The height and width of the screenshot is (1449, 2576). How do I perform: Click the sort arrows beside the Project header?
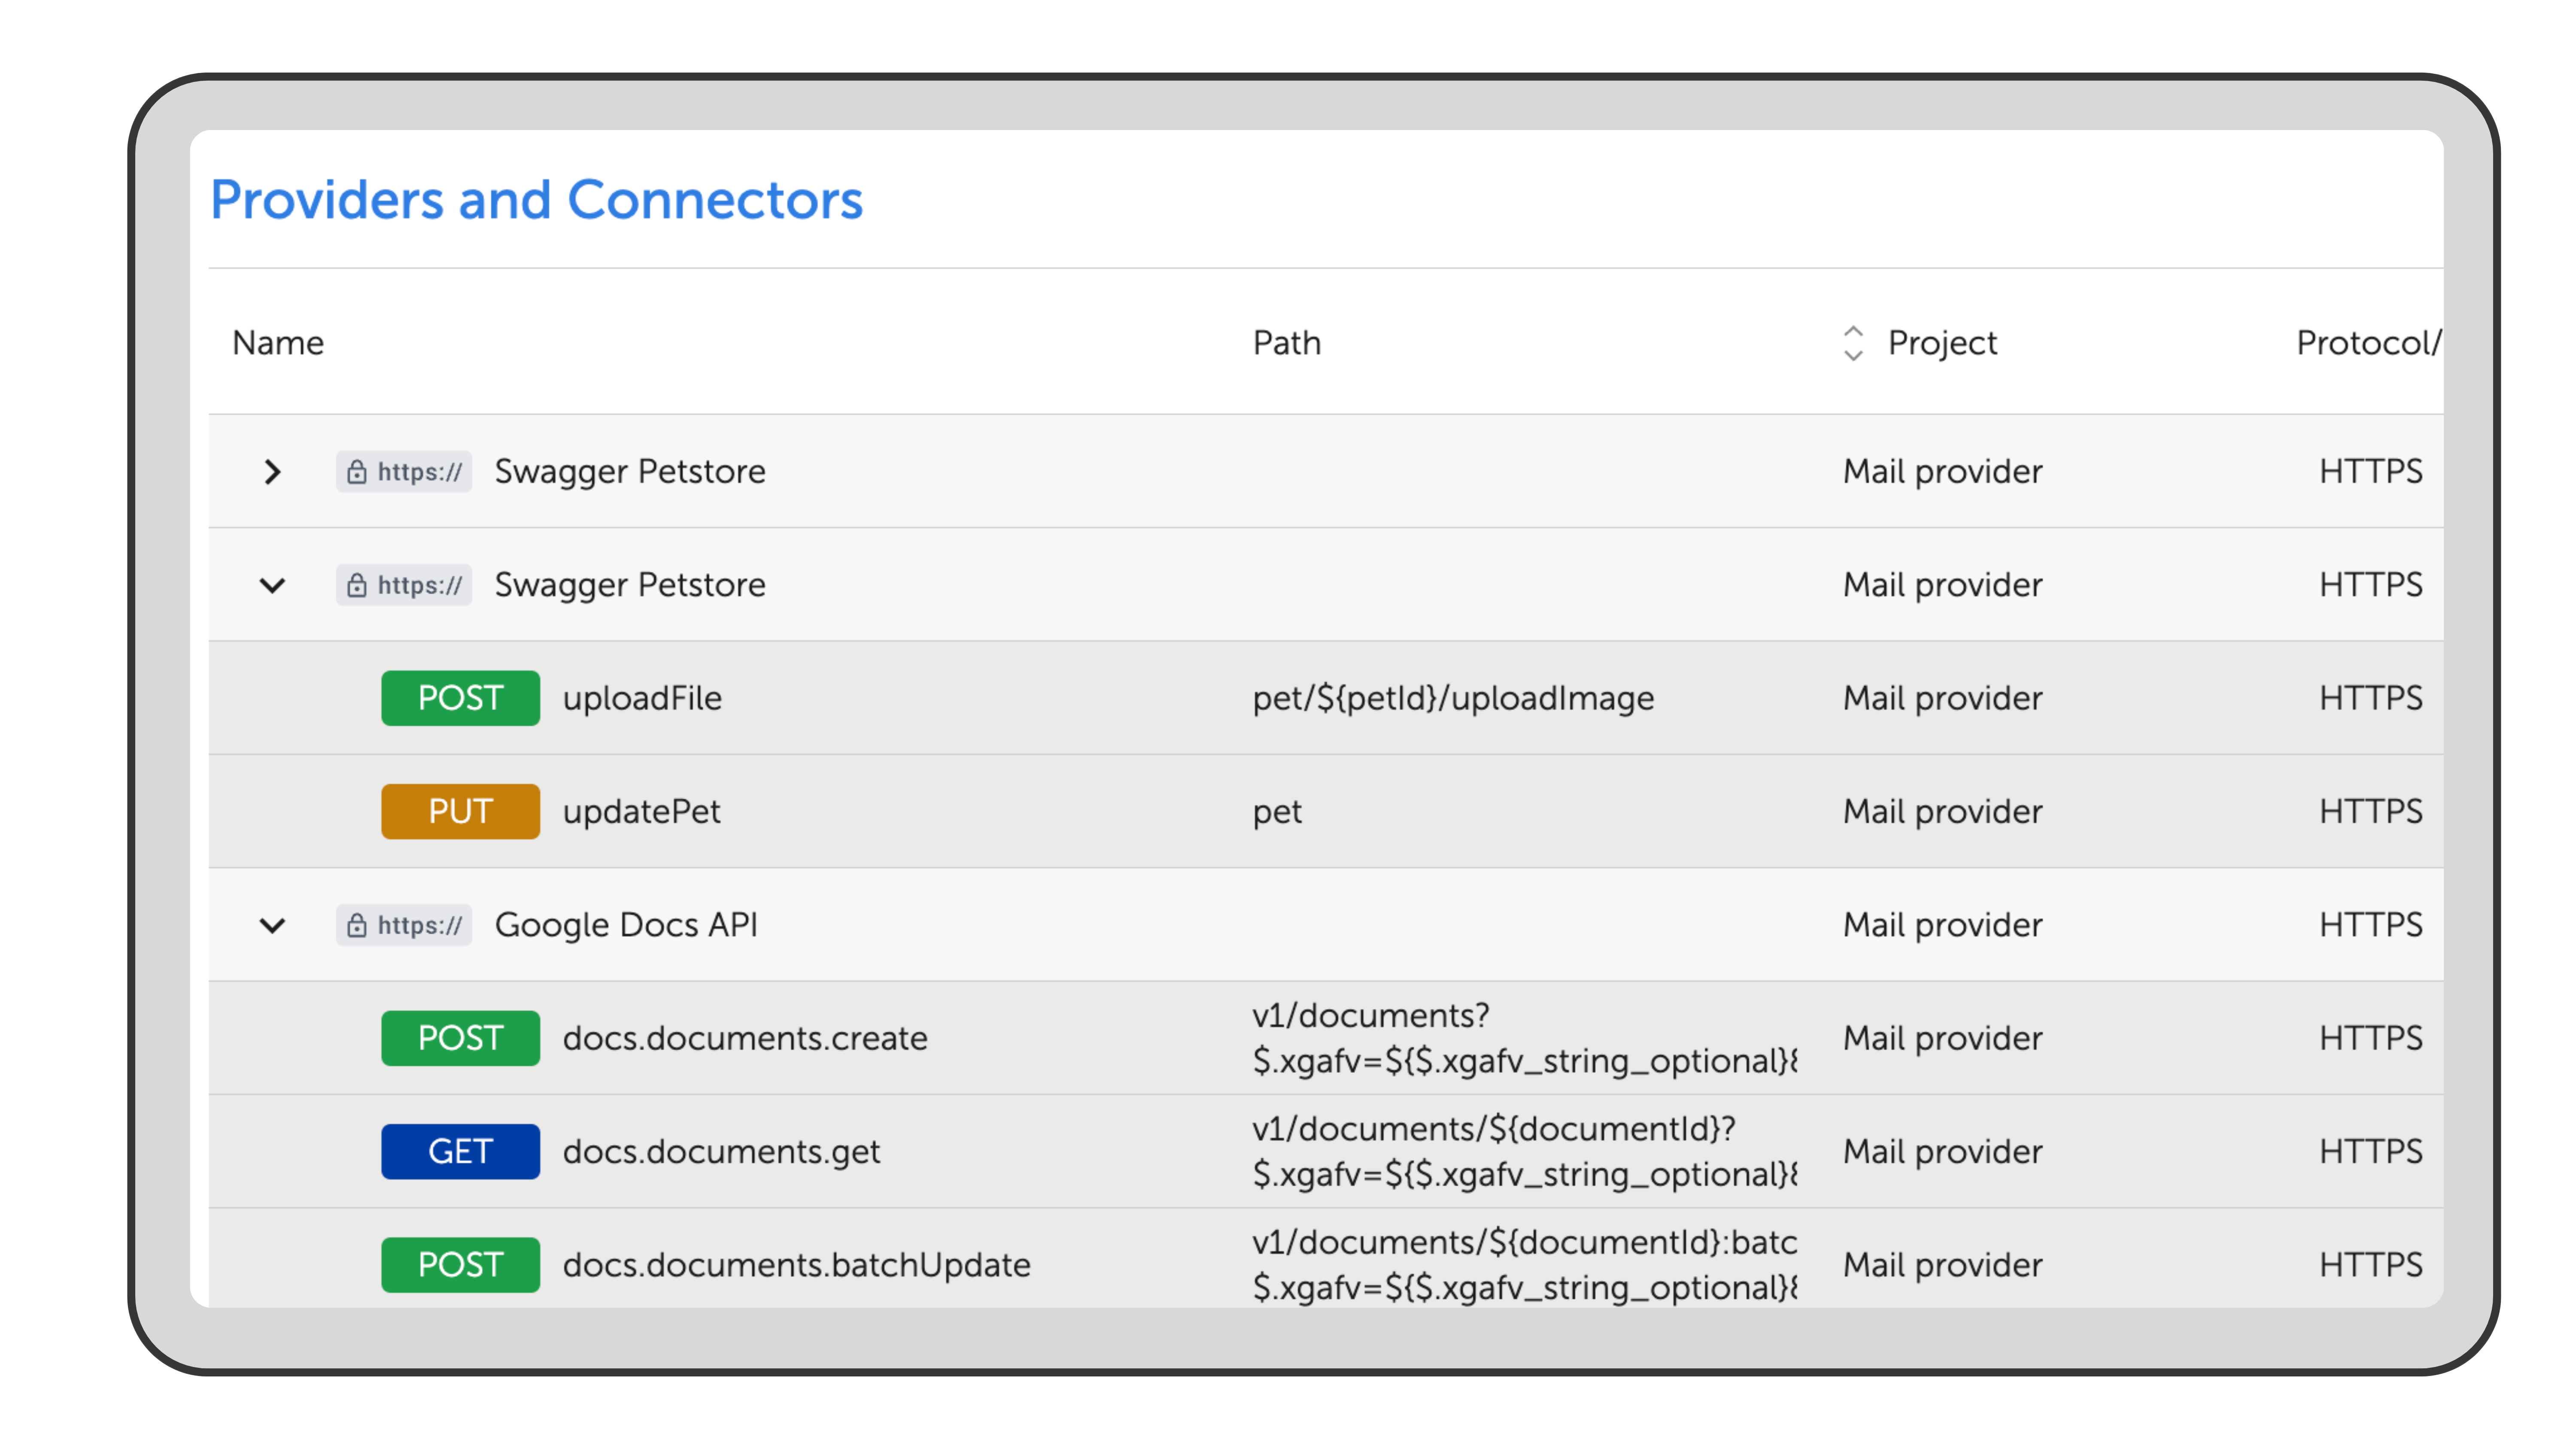1855,343
